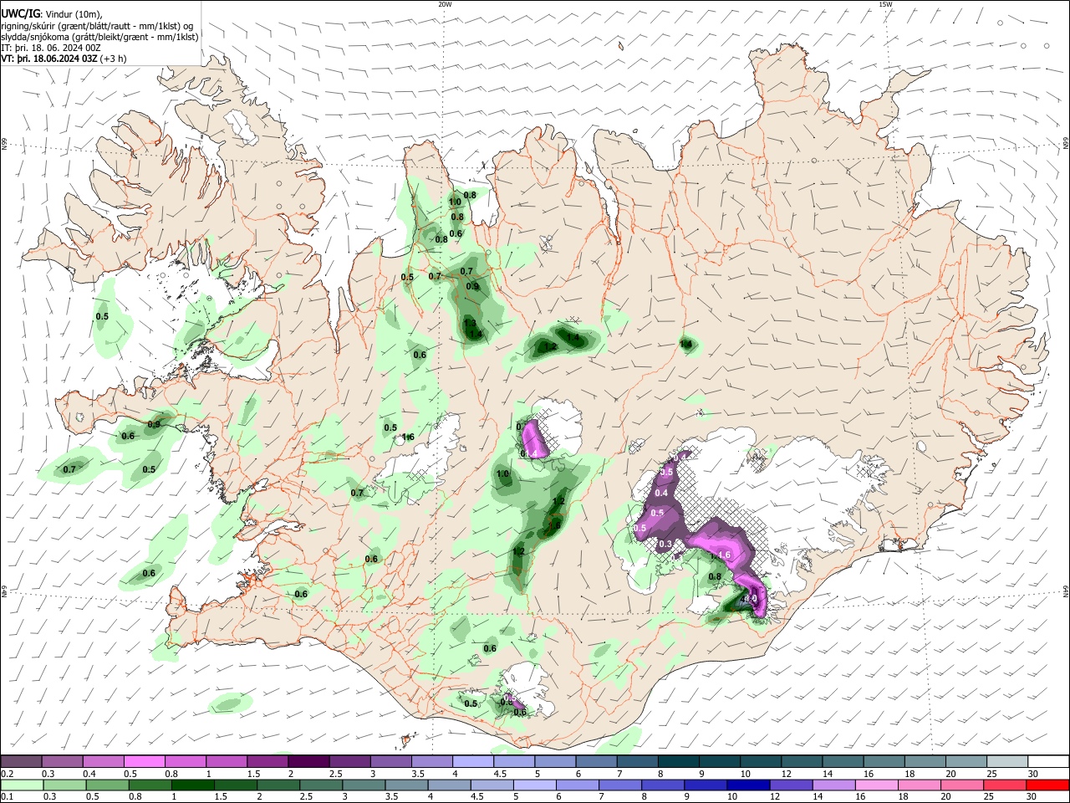1070x803 pixels.
Task: Click the '4.5' label below the upper legend
Action: (x=499, y=774)
